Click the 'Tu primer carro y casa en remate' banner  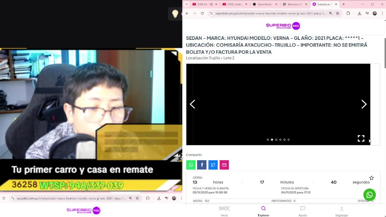pyautogui.click(x=82, y=170)
